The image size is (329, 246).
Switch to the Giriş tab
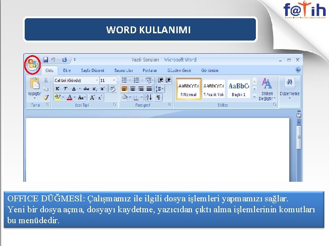coord(49,71)
